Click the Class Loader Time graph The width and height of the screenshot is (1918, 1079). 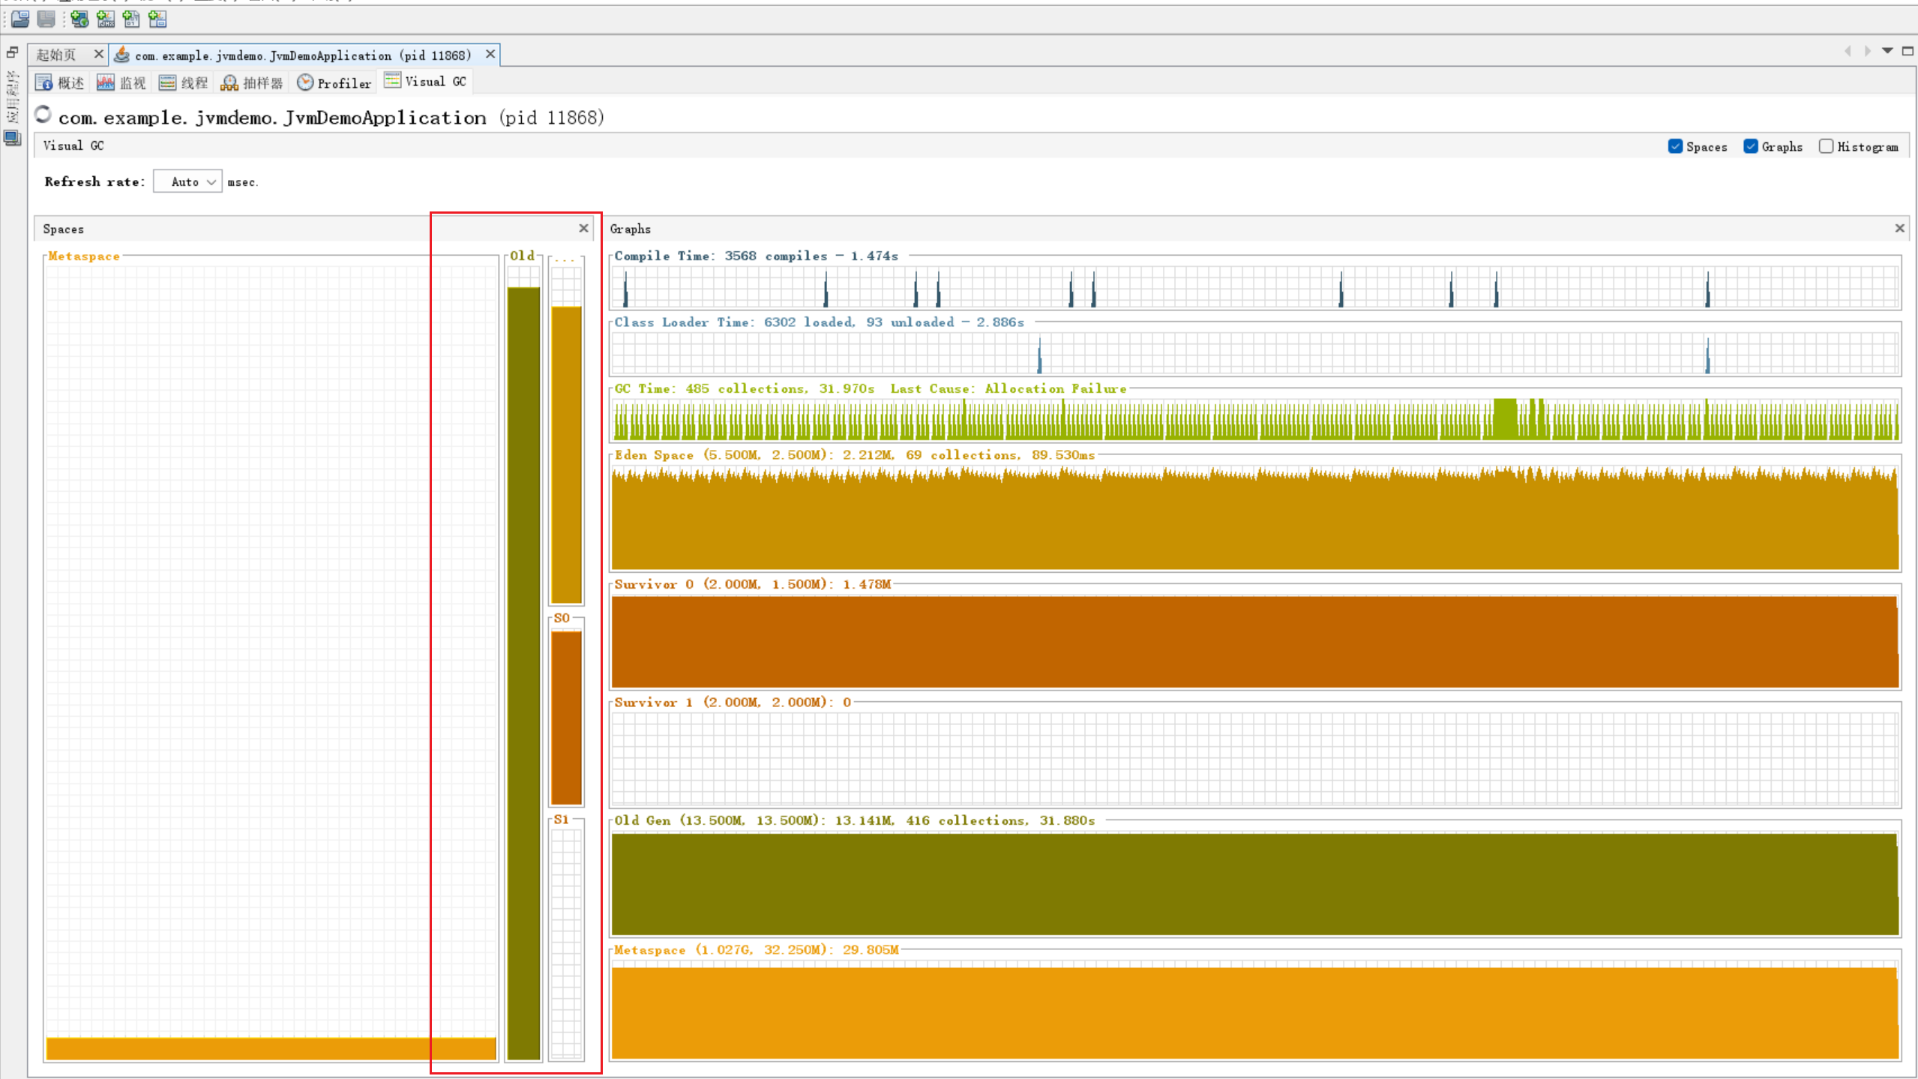pyautogui.click(x=1255, y=353)
